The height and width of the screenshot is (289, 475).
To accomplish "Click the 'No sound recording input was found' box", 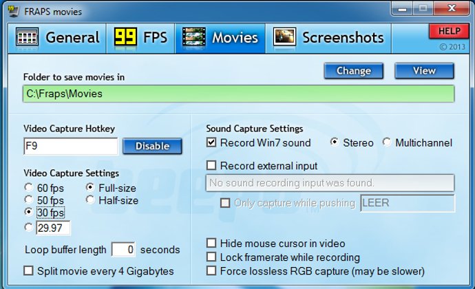I will 330,182.
